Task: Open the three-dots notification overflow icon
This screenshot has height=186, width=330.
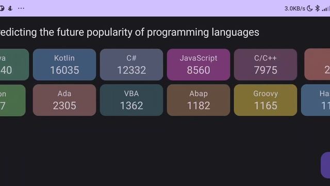Action: (x=21, y=8)
